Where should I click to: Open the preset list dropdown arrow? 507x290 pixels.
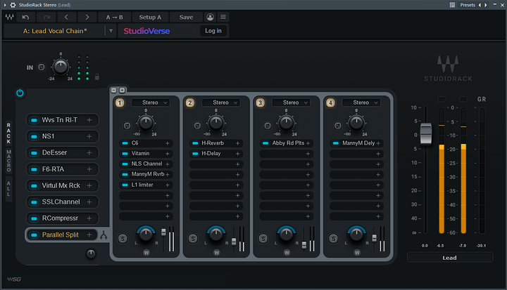click(x=110, y=31)
